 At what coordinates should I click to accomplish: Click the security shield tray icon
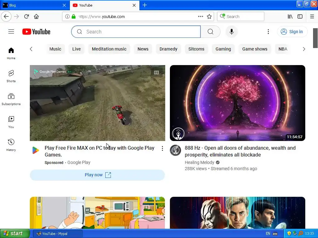tap(289, 234)
